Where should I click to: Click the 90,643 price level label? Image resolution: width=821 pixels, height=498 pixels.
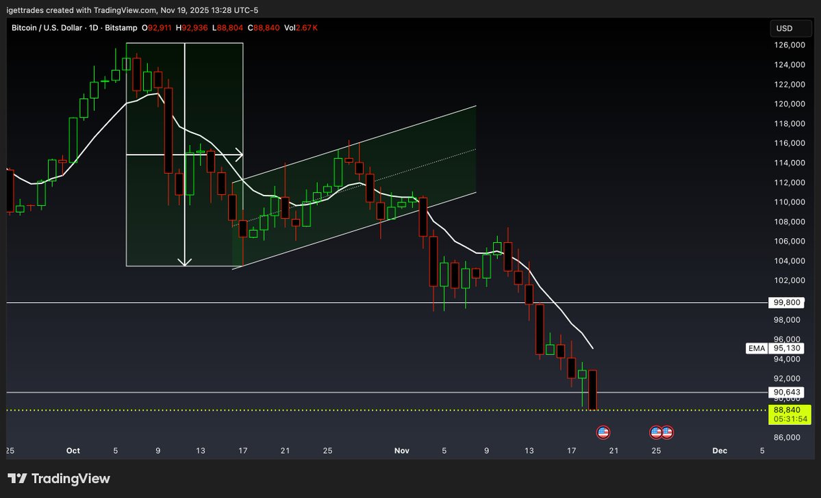click(x=785, y=393)
